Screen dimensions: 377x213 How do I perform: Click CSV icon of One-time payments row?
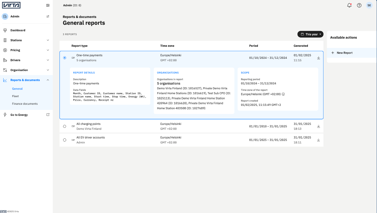coord(73,58)
